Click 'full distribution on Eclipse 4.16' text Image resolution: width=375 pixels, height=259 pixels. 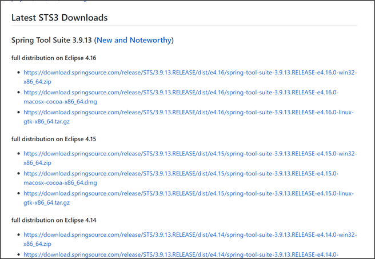[x=54, y=58]
